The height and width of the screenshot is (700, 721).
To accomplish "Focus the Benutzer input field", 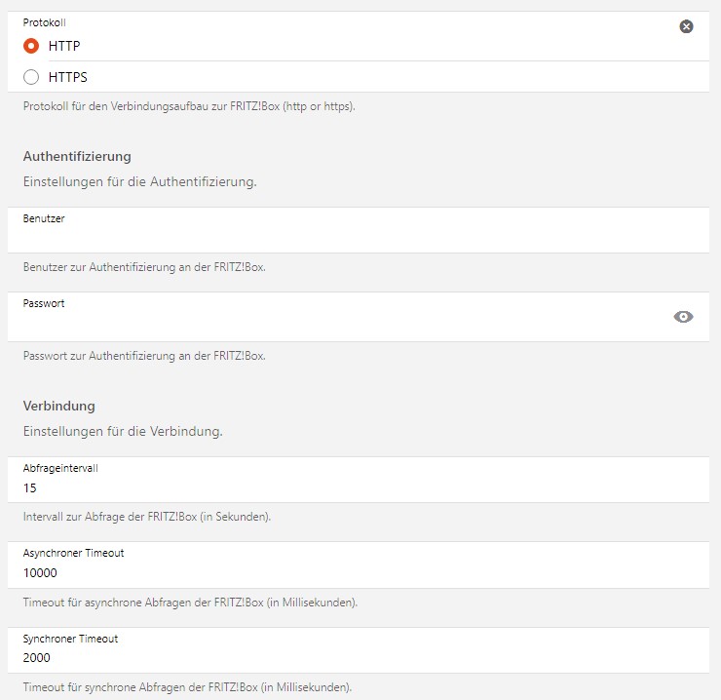I will pos(359,230).
